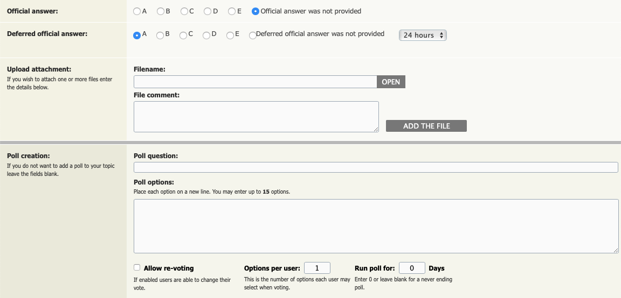Select option D for Deferred official answer
The width and height of the screenshot is (621, 298).
[206, 35]
